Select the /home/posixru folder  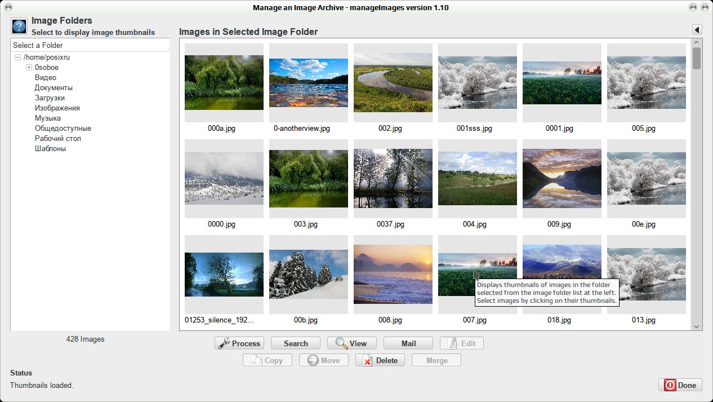click(46, 58)
